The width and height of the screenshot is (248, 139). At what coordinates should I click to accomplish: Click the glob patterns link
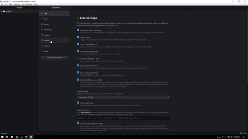point(86,112)
